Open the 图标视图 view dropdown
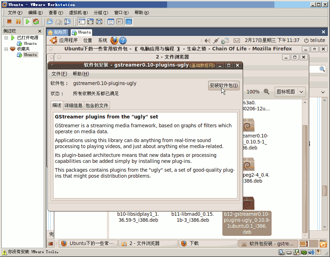The width and height of the screenshot is (330, 257). (290, 92)
